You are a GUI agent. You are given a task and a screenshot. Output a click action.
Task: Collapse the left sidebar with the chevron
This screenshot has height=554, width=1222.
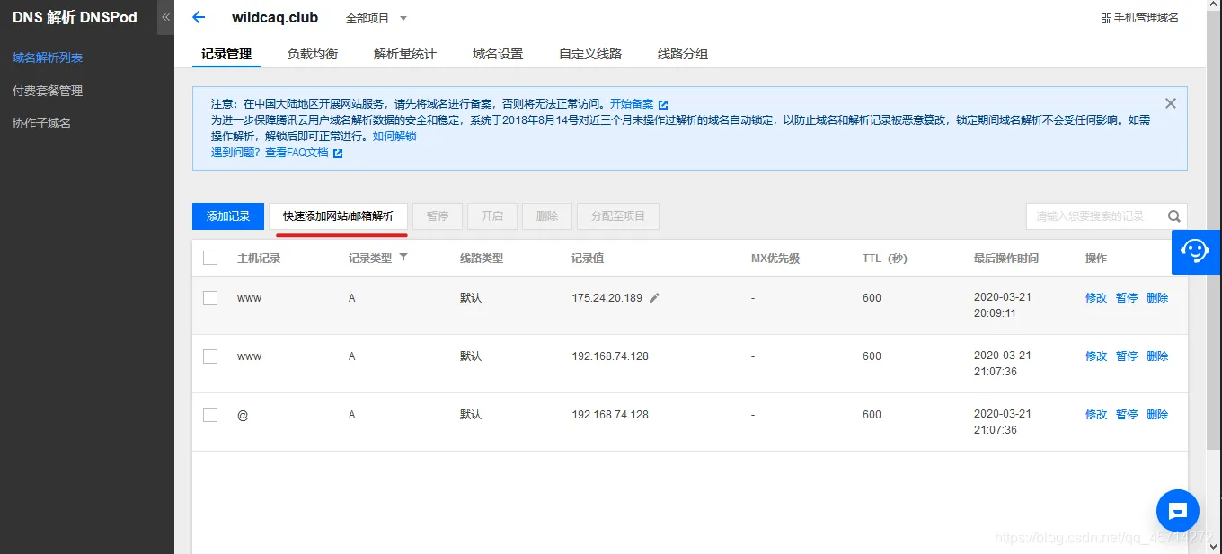pyautogui.click(x=164, y=15)
